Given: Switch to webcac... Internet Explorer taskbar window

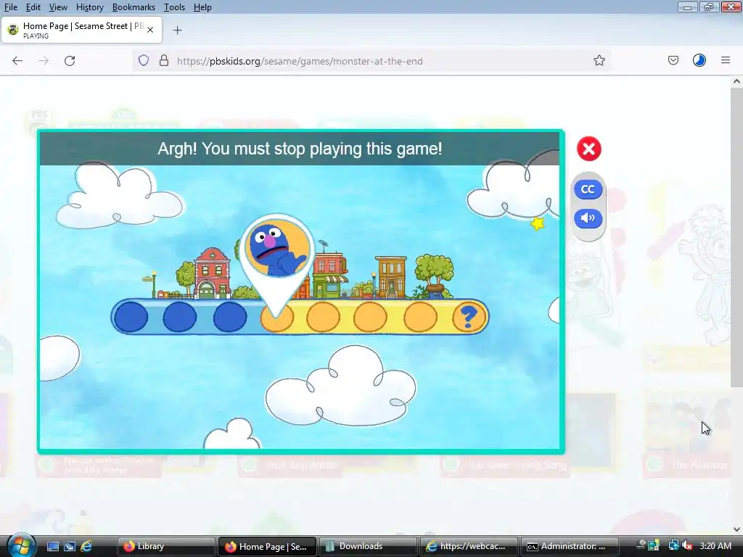Looking at the screenshot, I should pyautogui.click(x=468, y=546).
